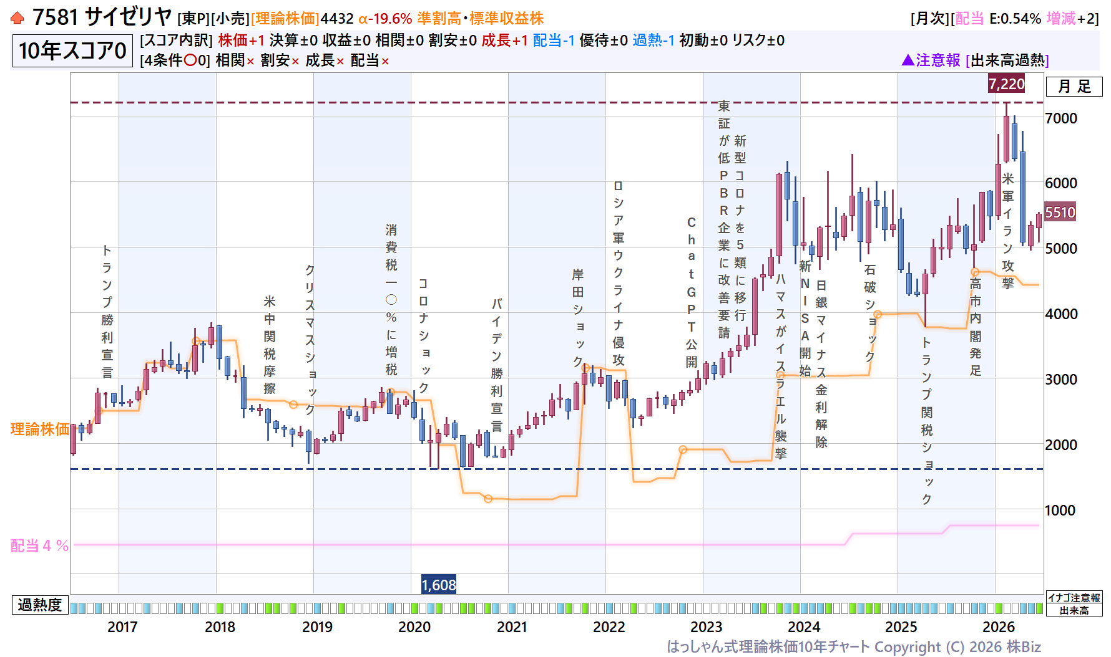1111x657 pixels.
Task: Click the "高市内閣発足" event annotation
Action: (x=976, y=327)
